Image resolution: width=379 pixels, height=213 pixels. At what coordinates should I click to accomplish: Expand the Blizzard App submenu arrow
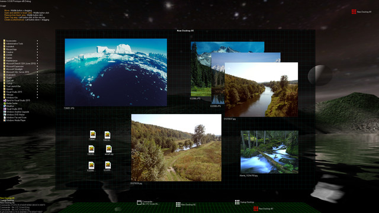point(37,49)
